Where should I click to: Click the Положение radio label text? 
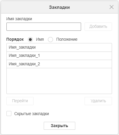click(x=67, y=39)
